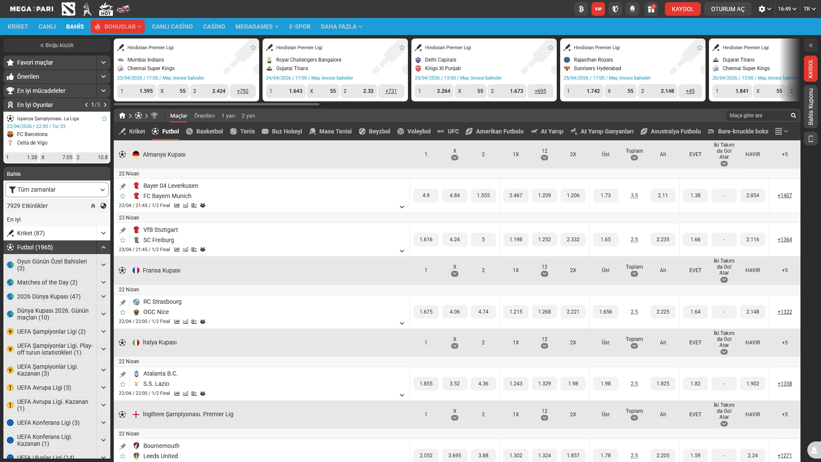Open the settings gear menu
This screenshot has width=821, height=462.
765,9
